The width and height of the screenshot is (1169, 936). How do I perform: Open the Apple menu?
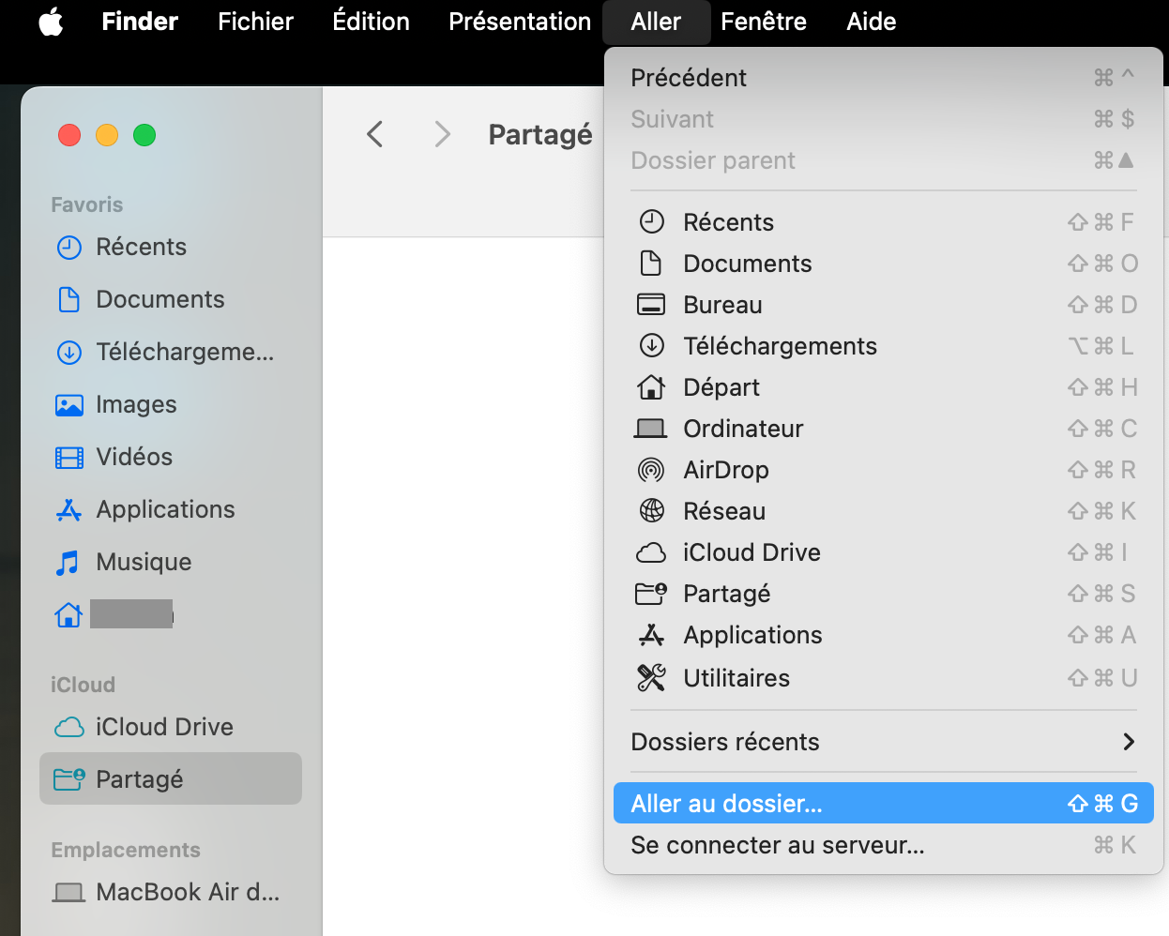point(51,22)
